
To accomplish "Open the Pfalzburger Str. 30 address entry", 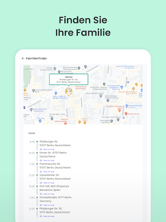I will (54, 210).
